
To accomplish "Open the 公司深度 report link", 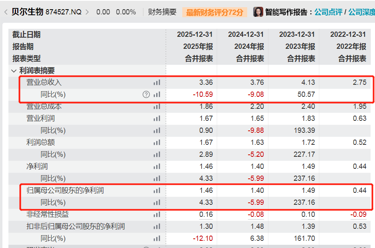I will pyautogui.click(x=362, y=12).
